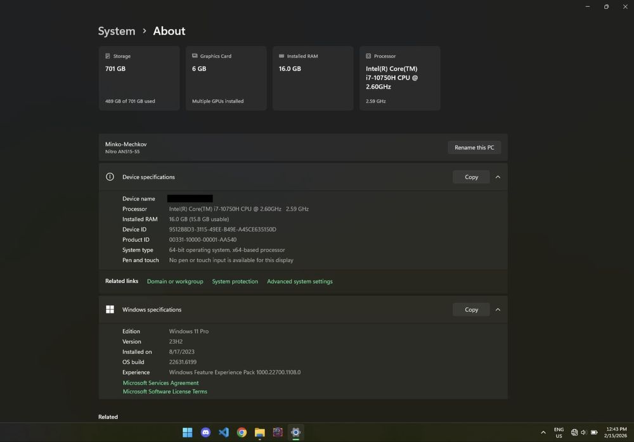The image size is (634, 442).
Task: Click Rename this PC button
Action: click(474, 148)
